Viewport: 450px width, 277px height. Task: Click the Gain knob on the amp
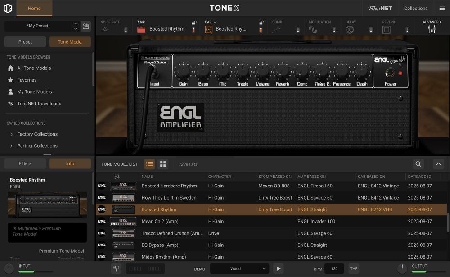pyautogui.click(x=183, y=72)
